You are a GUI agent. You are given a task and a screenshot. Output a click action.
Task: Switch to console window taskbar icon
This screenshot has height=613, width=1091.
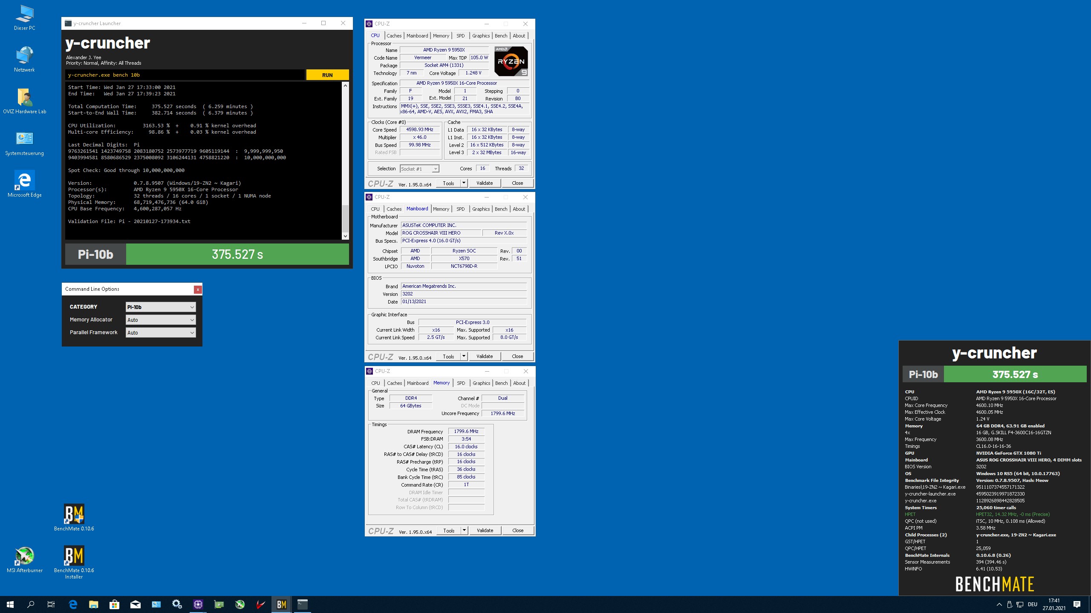[x=302, y=604]
